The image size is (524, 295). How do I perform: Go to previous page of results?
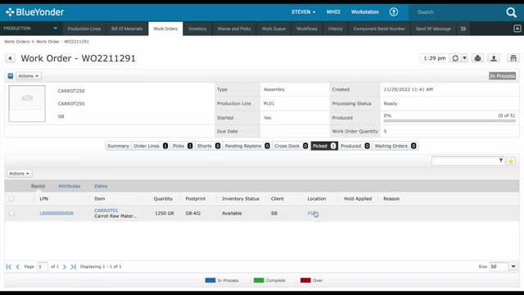point(18,266)
